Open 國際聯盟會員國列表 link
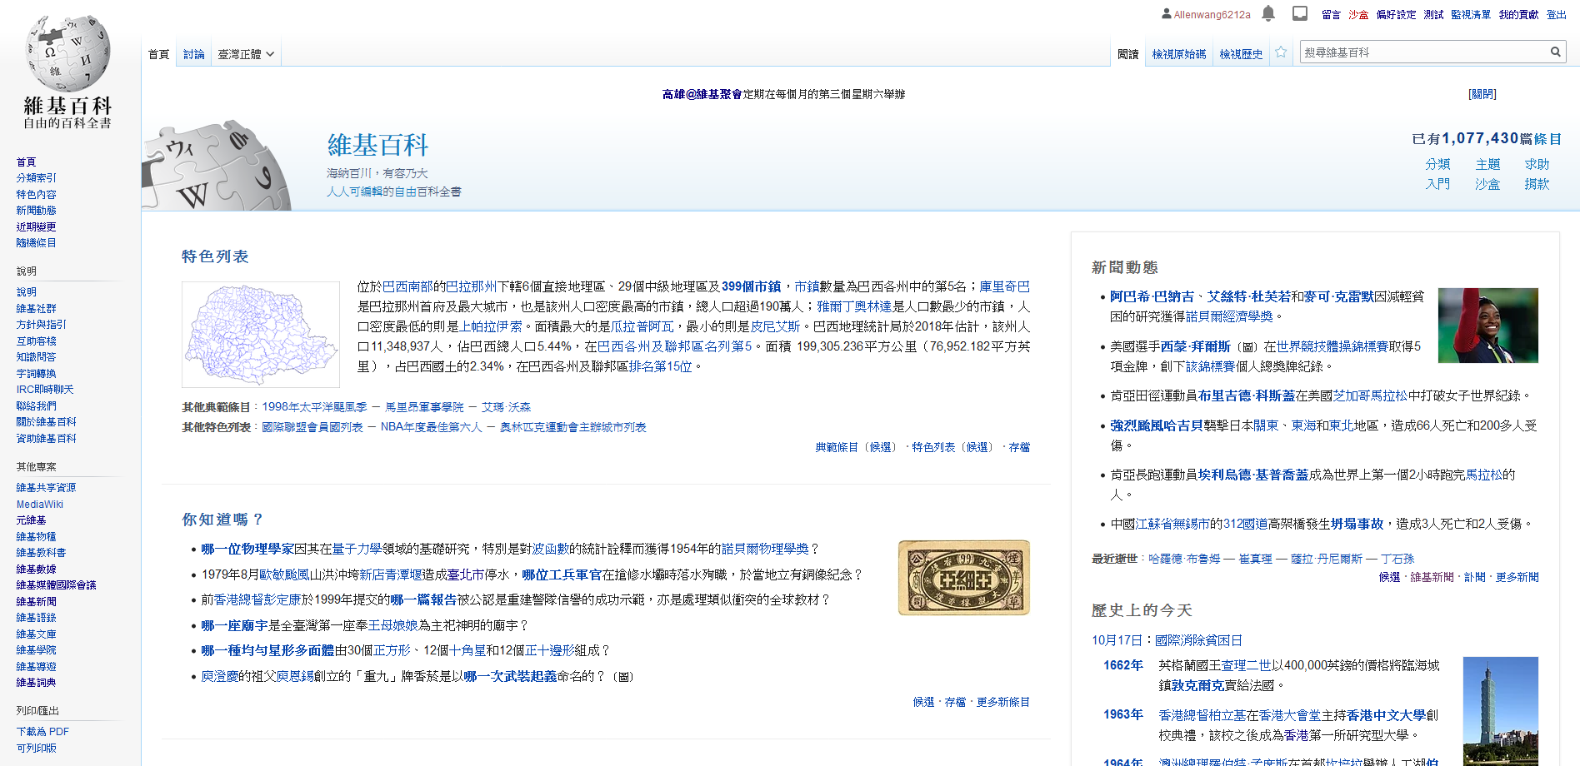This screenshot has height=766, width=1580. coord(312,427)
